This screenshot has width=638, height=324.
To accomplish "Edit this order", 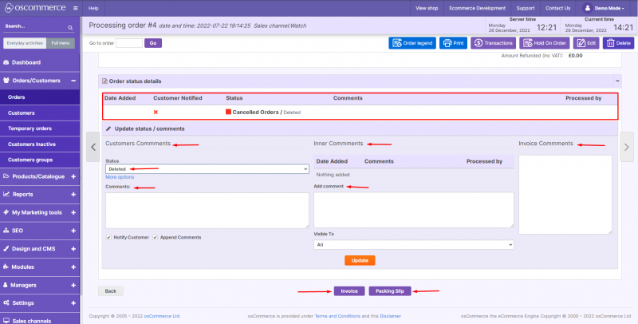I will point(586,43).
